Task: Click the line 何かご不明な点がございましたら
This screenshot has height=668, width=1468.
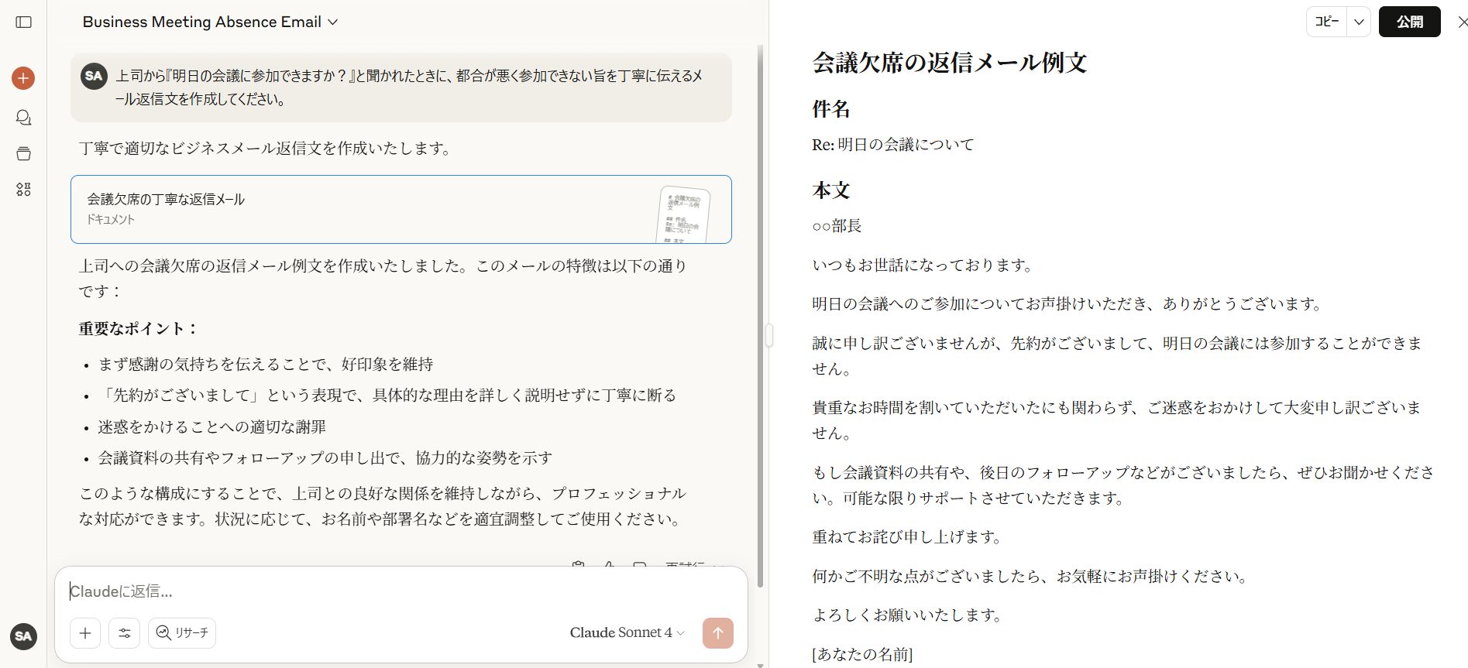Action: point(1031,577)
